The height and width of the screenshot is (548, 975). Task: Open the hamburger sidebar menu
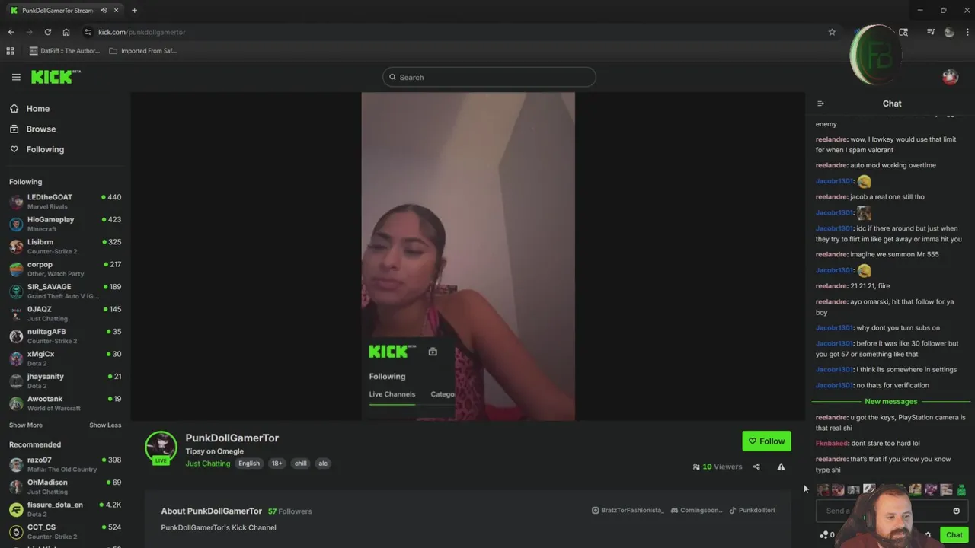tap(16, 77)
